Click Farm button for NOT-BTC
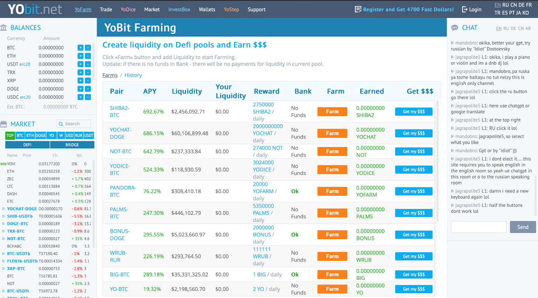Image resolution: width=538 pixels, height=298 pixels. tap(332, 151)
